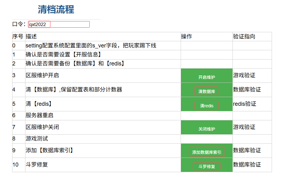The width and height of the screenshot is (294, 183).
Task: Click the redis验证 verification text
Action: click(x=245, y=104)
